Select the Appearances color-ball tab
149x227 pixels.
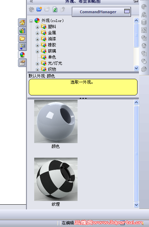(22, 55)
